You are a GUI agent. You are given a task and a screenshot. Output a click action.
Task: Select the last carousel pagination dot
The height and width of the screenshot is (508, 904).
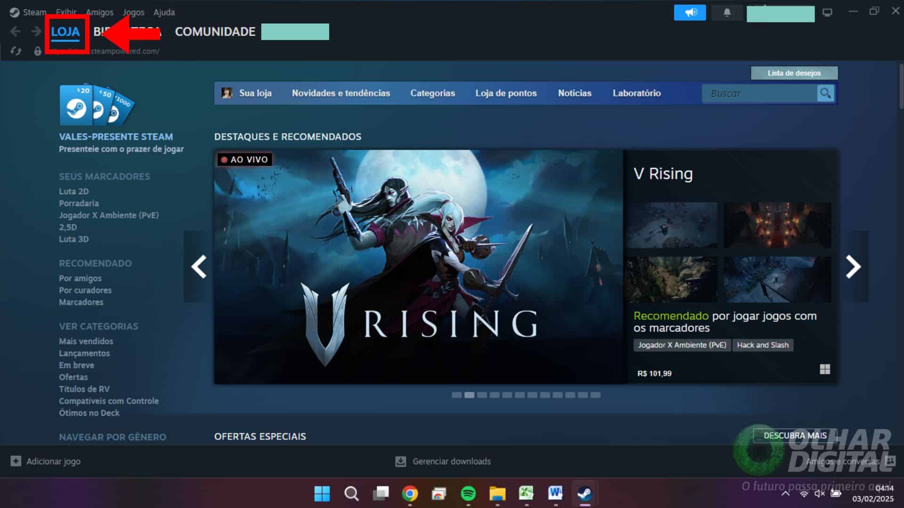coord(596,395)
